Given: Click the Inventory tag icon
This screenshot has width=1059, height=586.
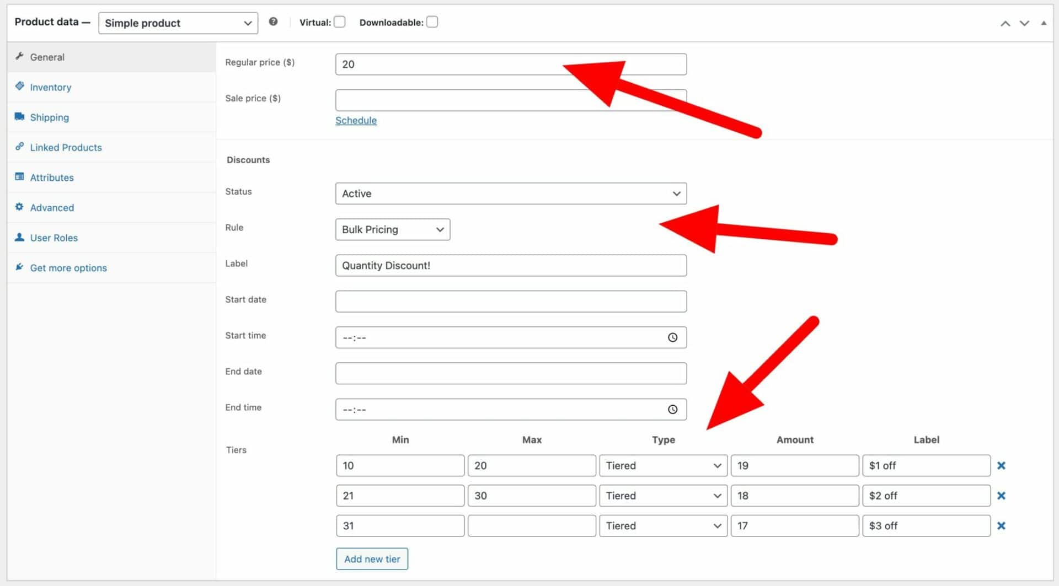Looking at the screenshot, I should [x=19, y=86].
